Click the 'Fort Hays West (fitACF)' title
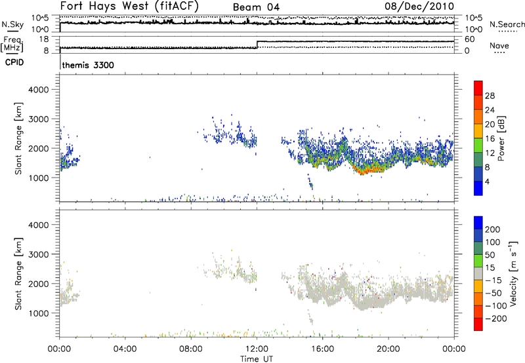This screenshot has height=363, width=525. point(129,6)
